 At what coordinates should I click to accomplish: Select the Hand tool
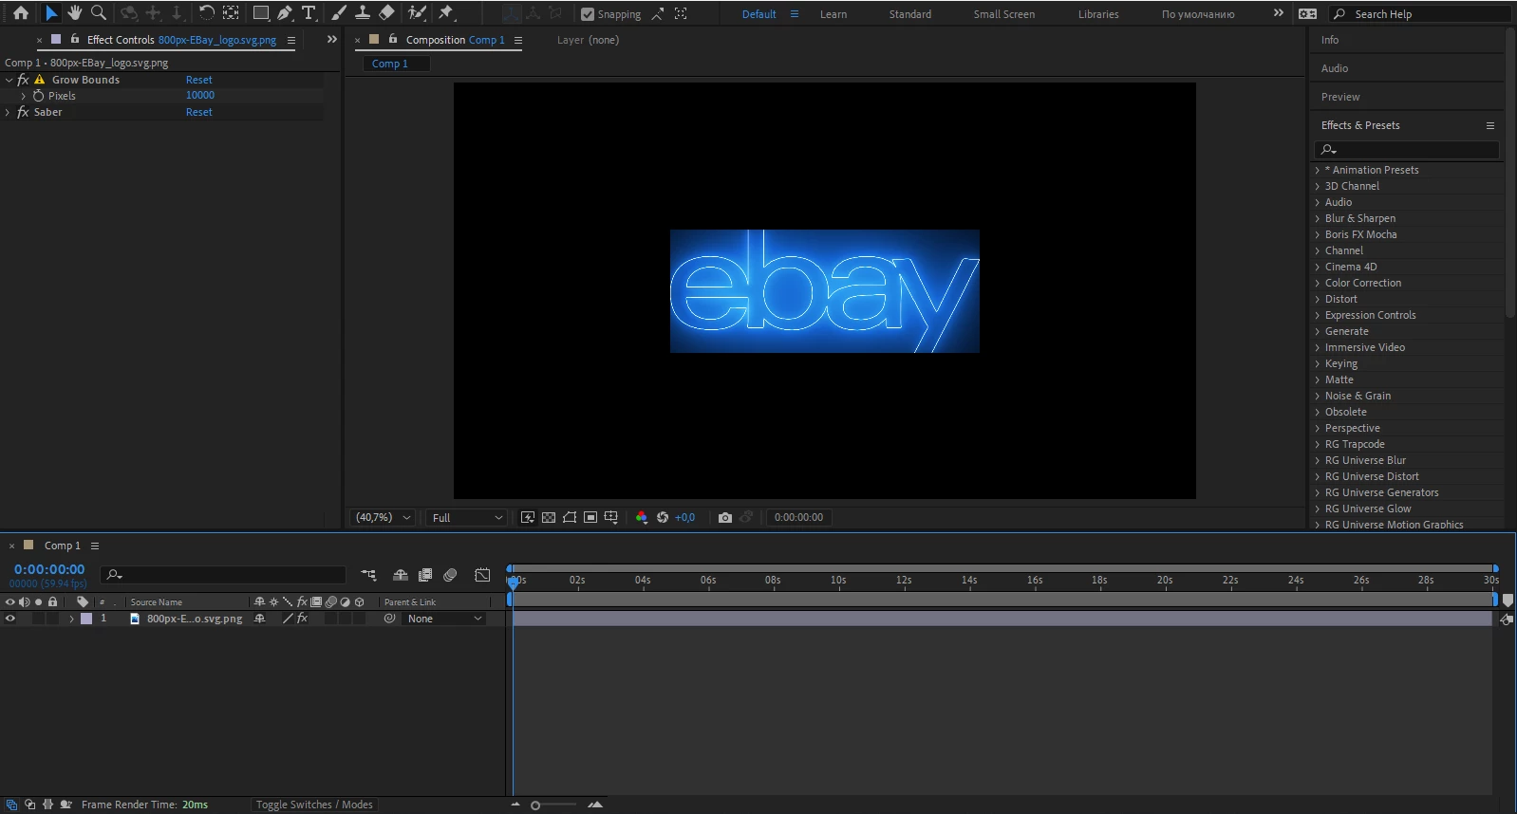(74, 13)
